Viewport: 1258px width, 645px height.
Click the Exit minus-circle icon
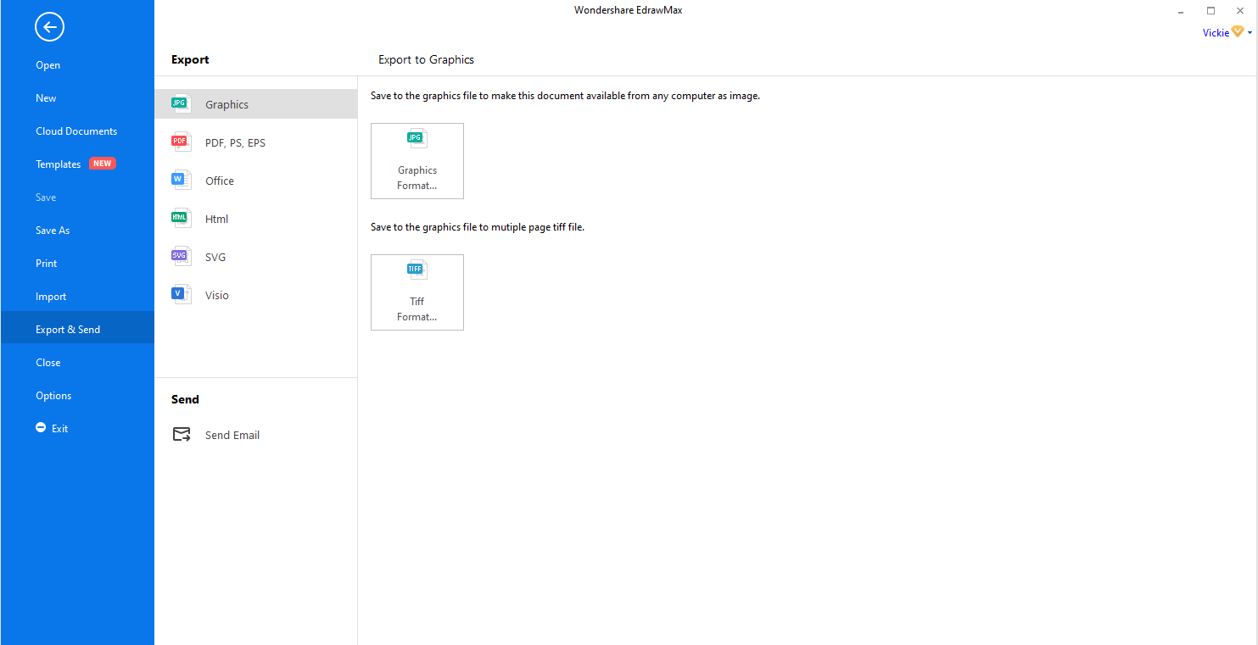(41, 428)
